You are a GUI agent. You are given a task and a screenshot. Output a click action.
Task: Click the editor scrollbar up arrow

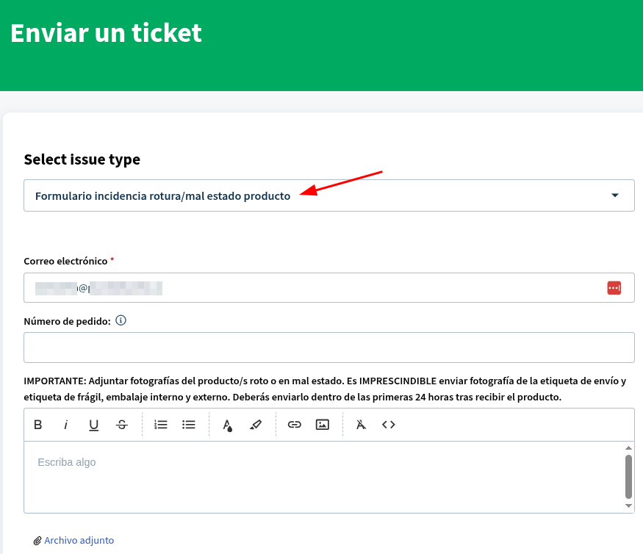click(628, 447)
